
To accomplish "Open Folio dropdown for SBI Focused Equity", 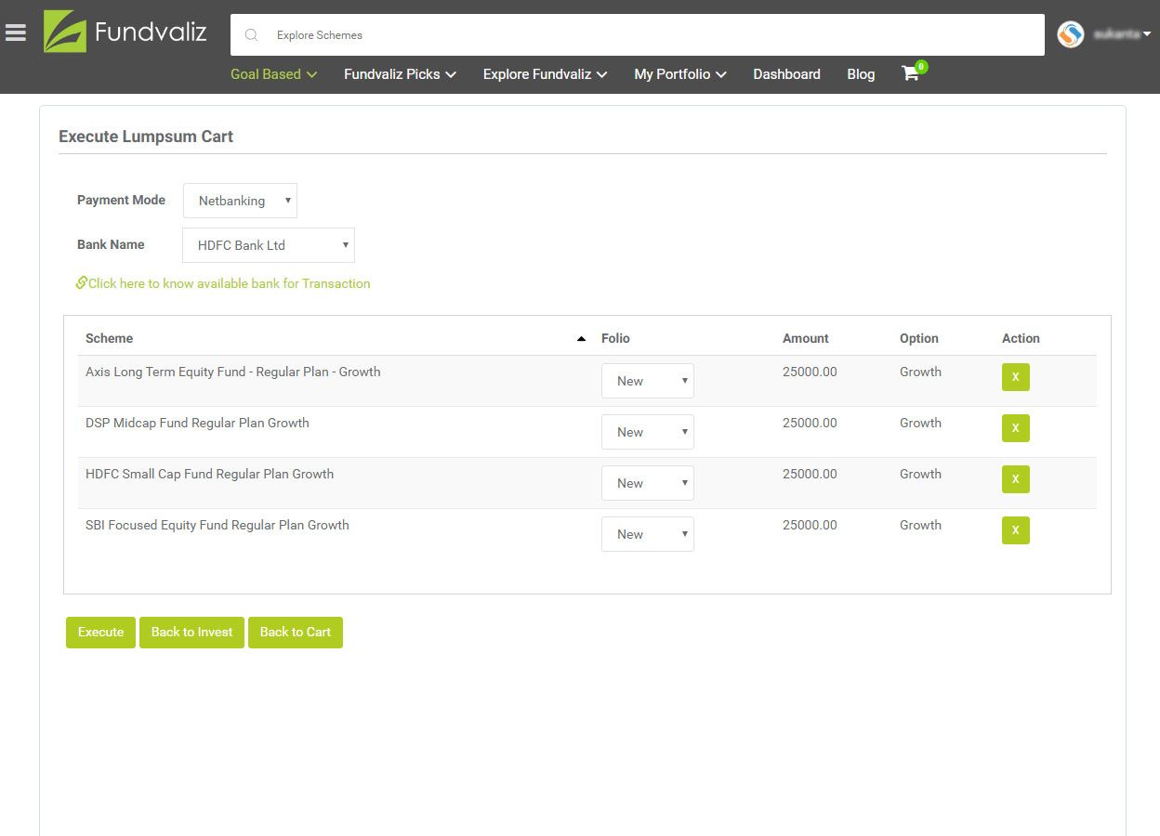I will pyautogui.click(x=648, y=534).
